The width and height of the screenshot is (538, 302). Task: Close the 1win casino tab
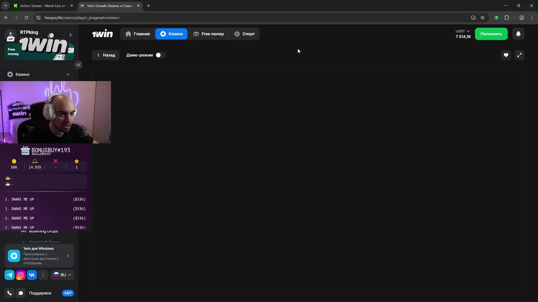pyautogui.click(x=138, y=6)
